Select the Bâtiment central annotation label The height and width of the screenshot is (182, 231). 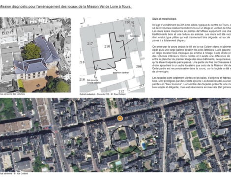pyautogui.click(x=121, y=73)
